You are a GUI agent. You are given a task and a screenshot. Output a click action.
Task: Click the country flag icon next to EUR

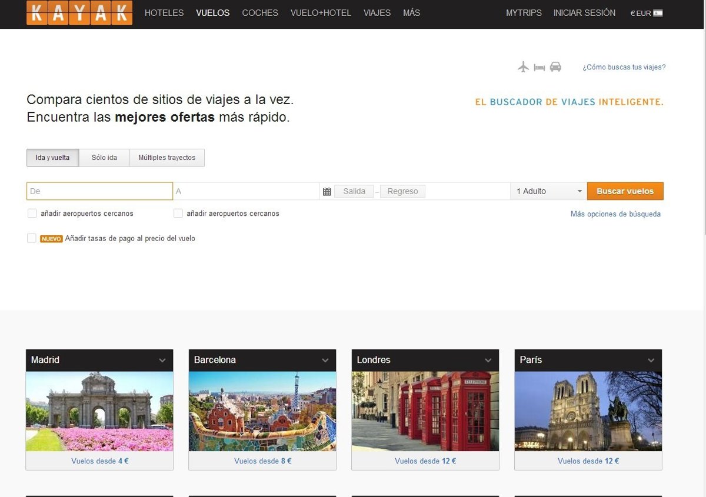click(658, 13)
